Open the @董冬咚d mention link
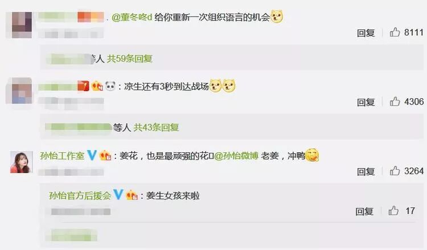The width and height of the screenshot is (427, 250). point(132,18)
